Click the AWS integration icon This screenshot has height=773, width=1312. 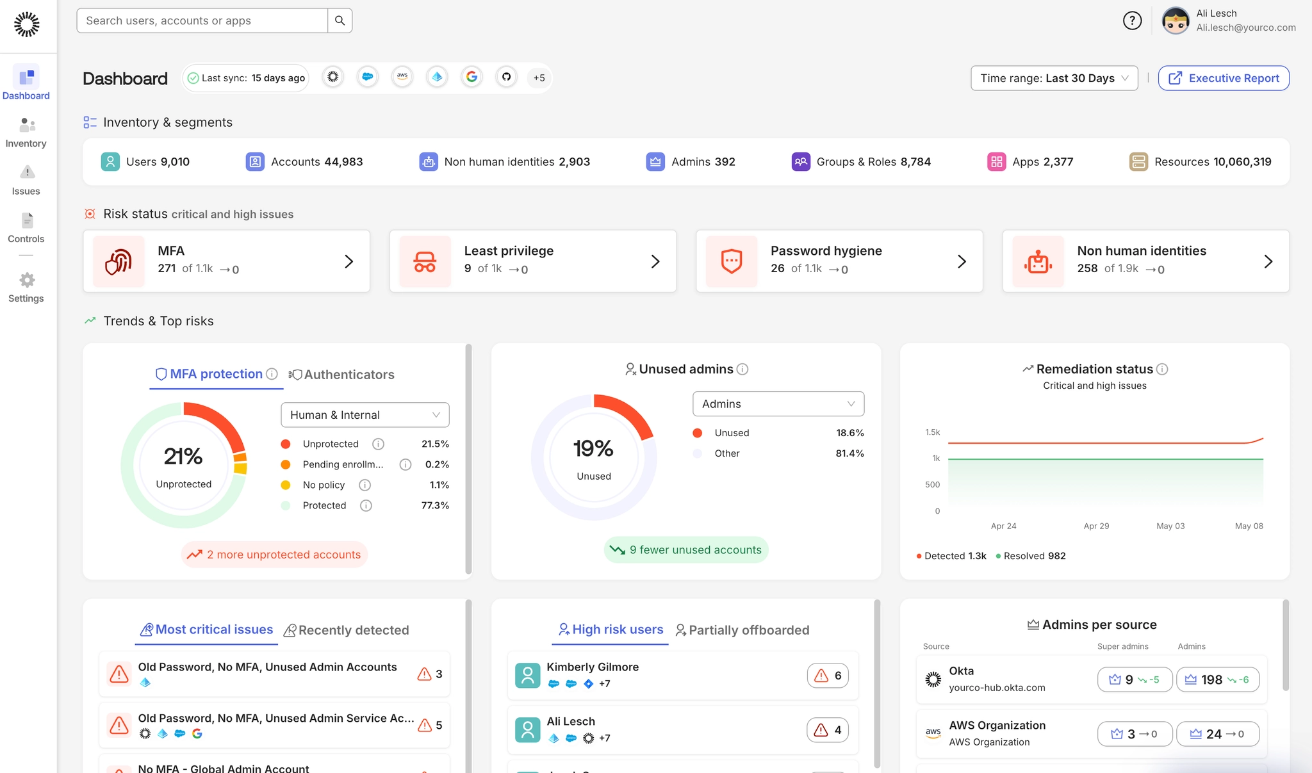(x=402, y=77)
